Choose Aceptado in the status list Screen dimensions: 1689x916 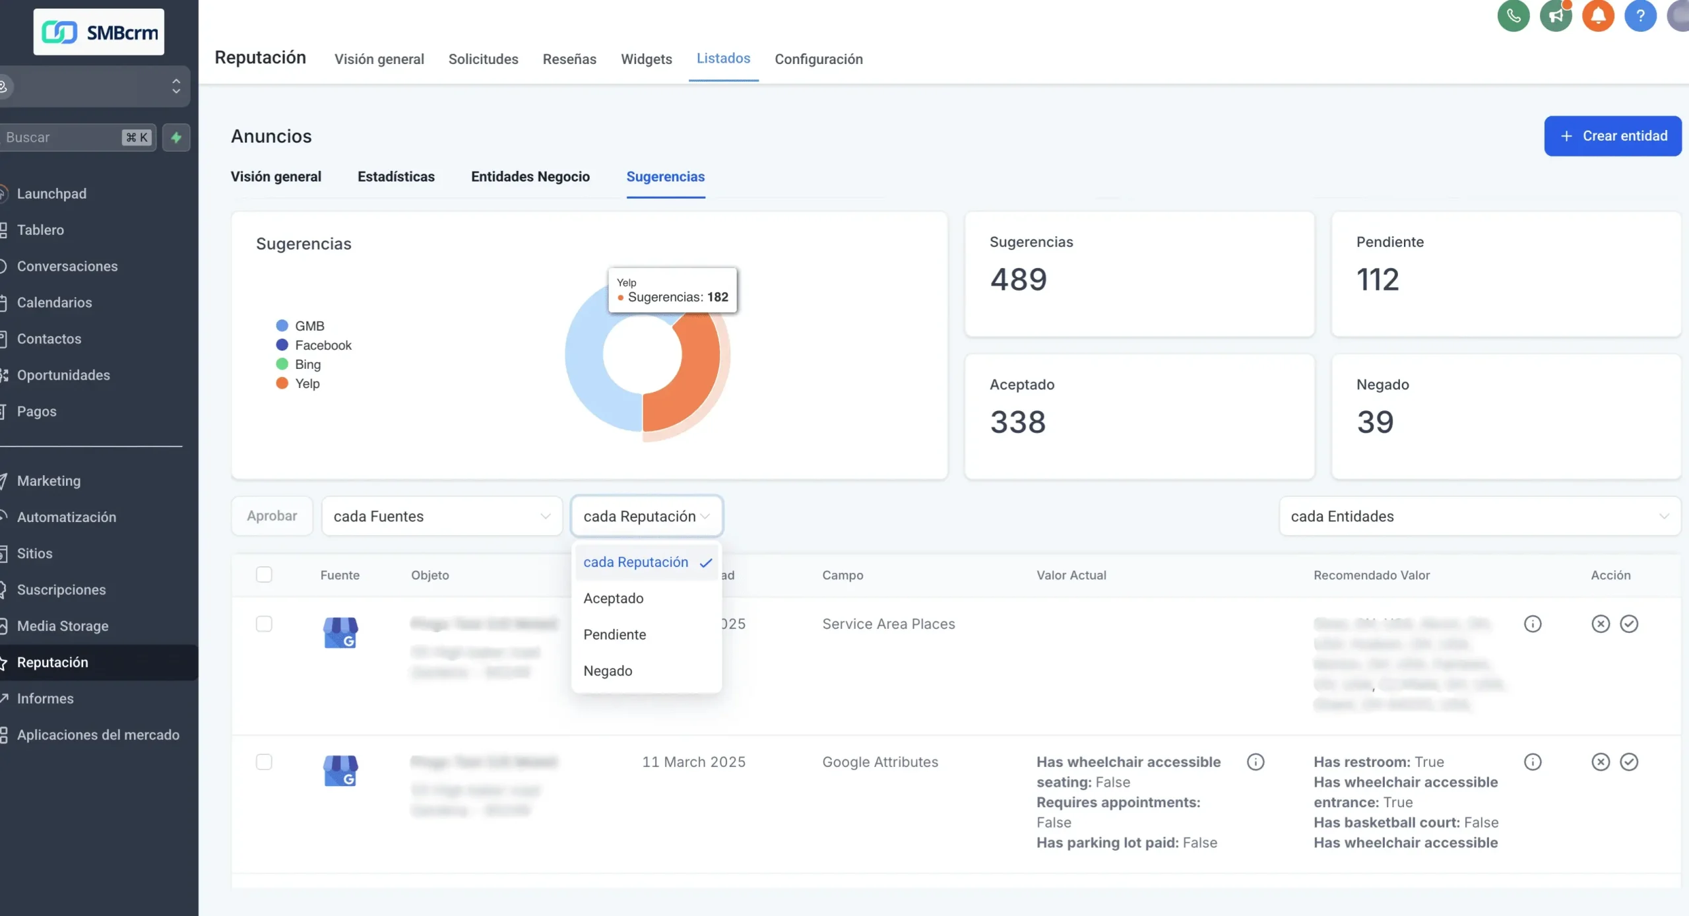(x=647, y=598)
